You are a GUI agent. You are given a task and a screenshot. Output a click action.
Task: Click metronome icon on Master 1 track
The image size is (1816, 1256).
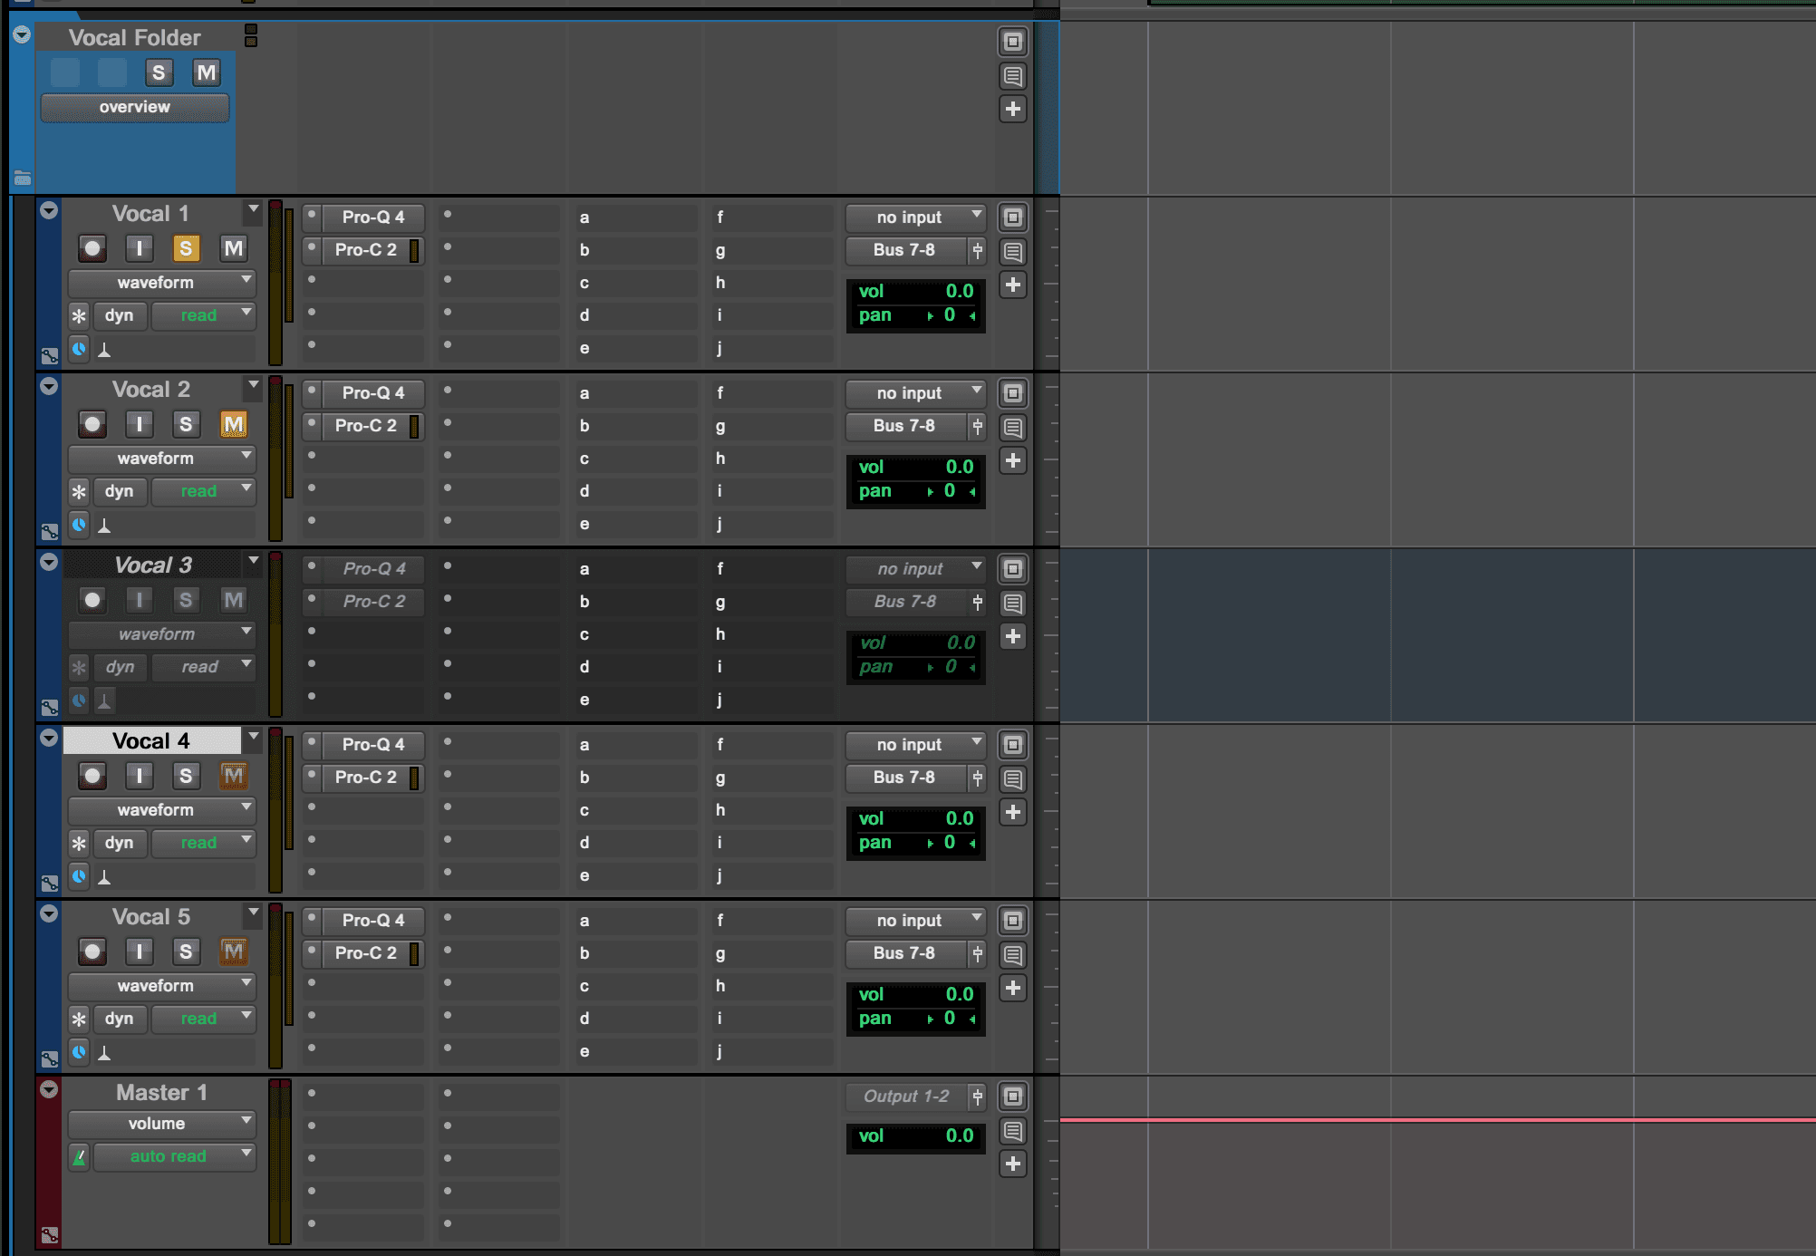coord(79,1156)
